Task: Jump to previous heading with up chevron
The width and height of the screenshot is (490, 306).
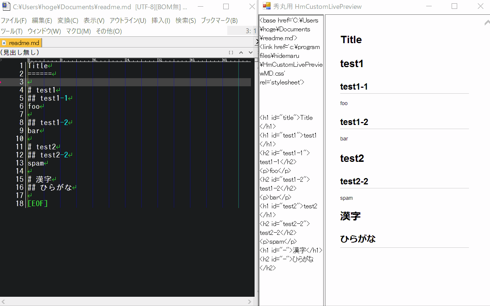Action: coord(241,52)
